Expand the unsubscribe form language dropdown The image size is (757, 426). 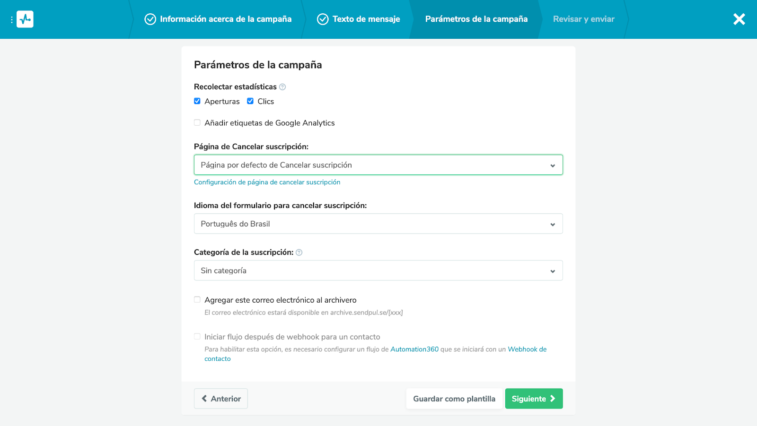click(378, 224)
